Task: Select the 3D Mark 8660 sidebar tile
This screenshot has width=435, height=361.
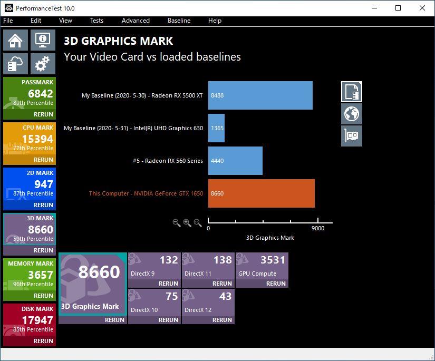Action: pos(30,229)
